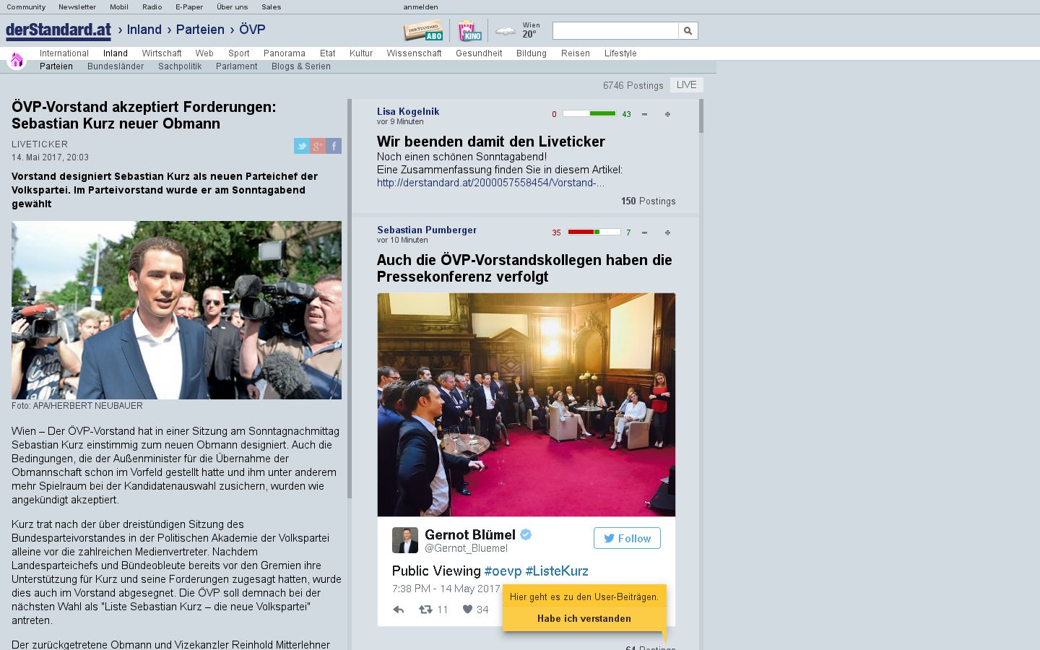Click the pink home icon
Image resolution: width=1040 pixels, height=650 pixels.
coord(17,59)
